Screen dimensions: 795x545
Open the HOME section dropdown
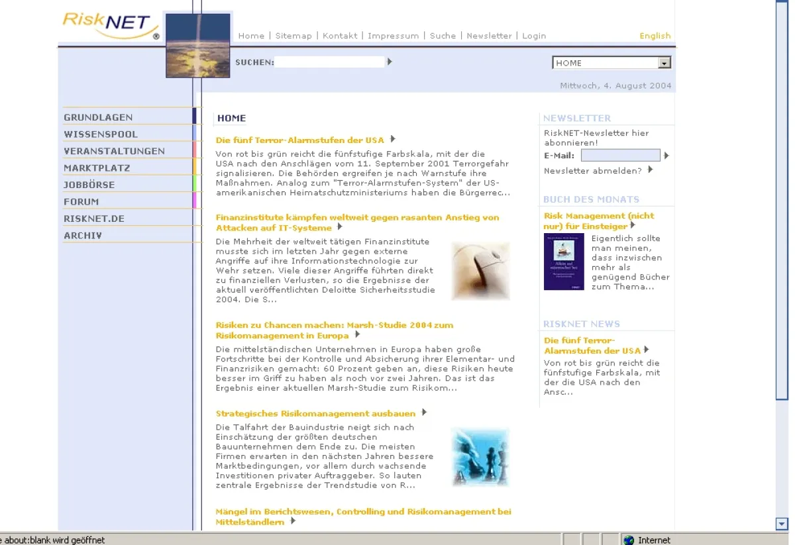tap(664, 62)
